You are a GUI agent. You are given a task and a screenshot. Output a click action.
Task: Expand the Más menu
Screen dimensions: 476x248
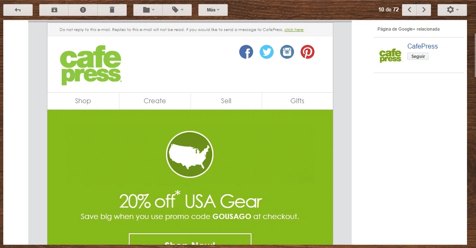click(x=213, y=10)
